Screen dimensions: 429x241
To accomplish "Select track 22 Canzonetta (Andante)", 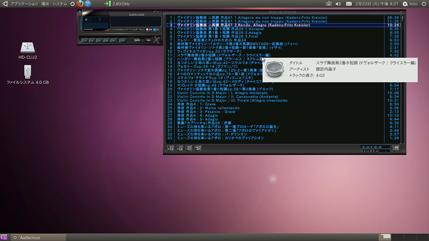I will tap(283, 97).
